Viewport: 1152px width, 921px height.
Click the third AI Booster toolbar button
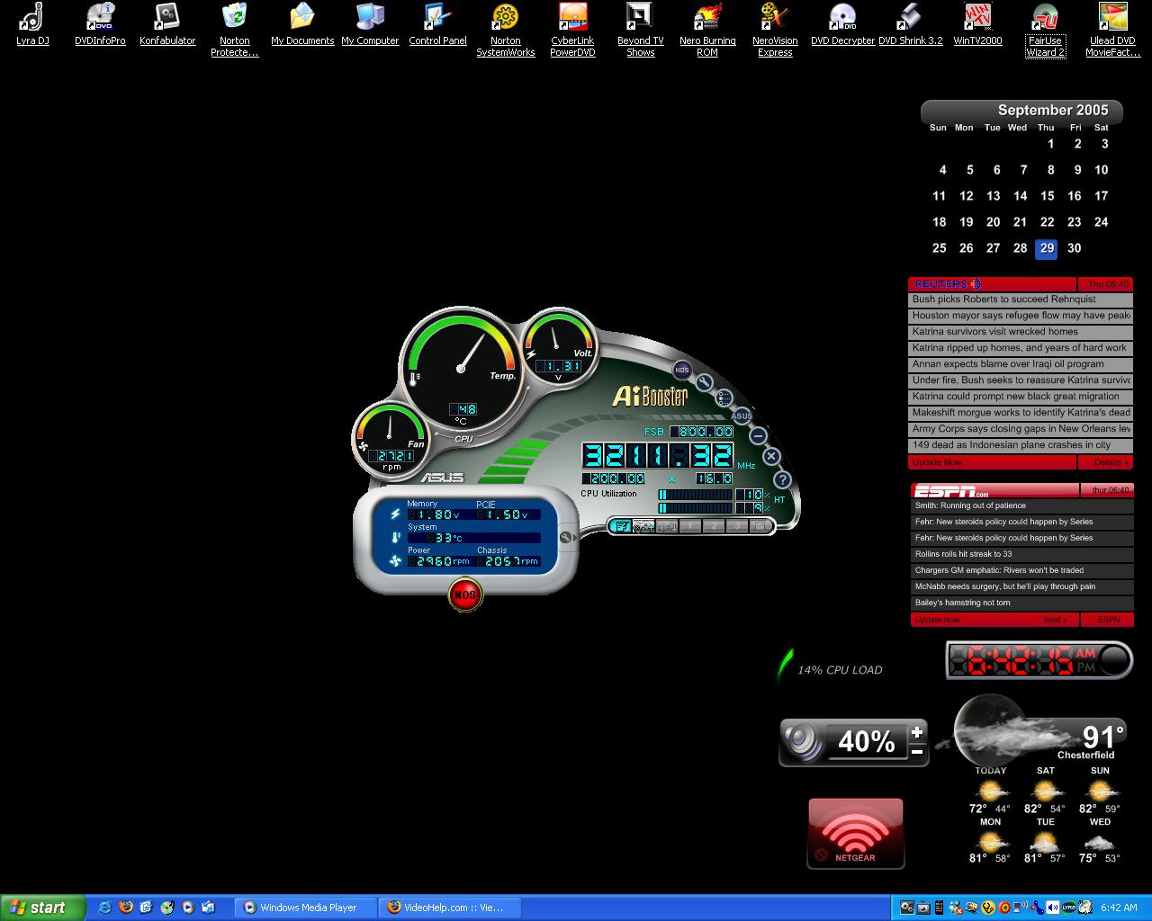pos(666,526)
